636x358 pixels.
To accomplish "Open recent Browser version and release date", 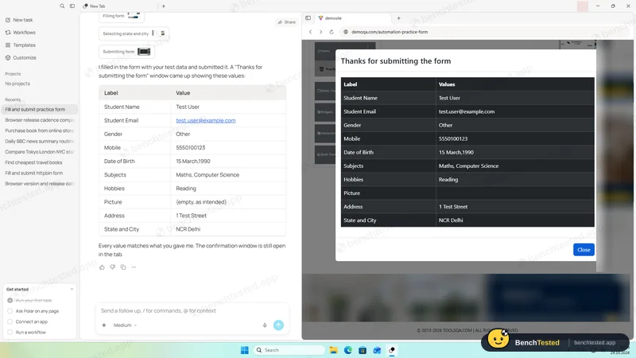I will 39,184.
